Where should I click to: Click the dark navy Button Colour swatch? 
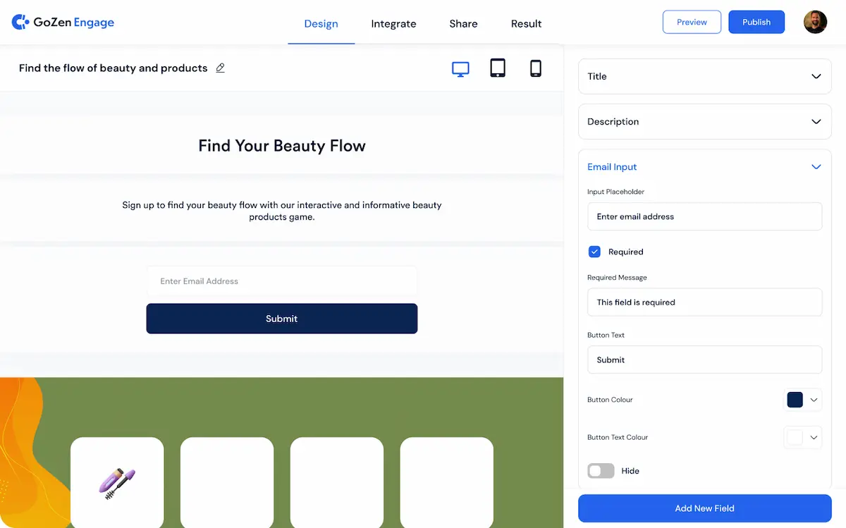(x=795, y=400)
